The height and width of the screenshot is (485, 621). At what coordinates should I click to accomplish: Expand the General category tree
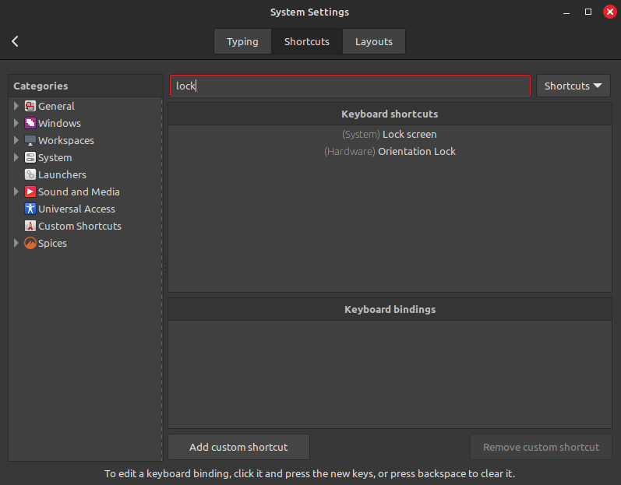16,106
